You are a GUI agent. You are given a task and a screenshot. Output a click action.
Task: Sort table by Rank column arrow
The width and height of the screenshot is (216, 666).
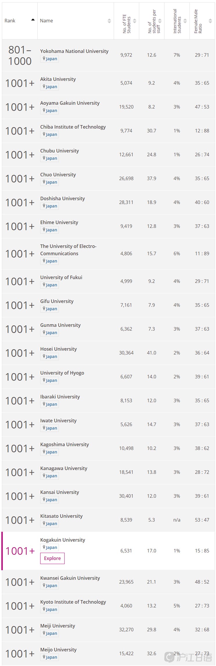33,20
